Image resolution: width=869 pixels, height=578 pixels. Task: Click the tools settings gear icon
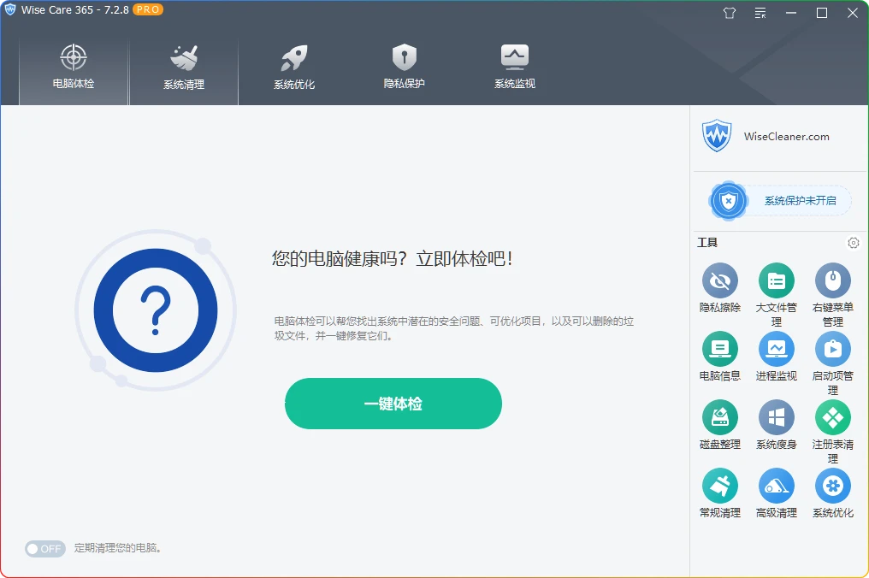click(x=854, y=243)
